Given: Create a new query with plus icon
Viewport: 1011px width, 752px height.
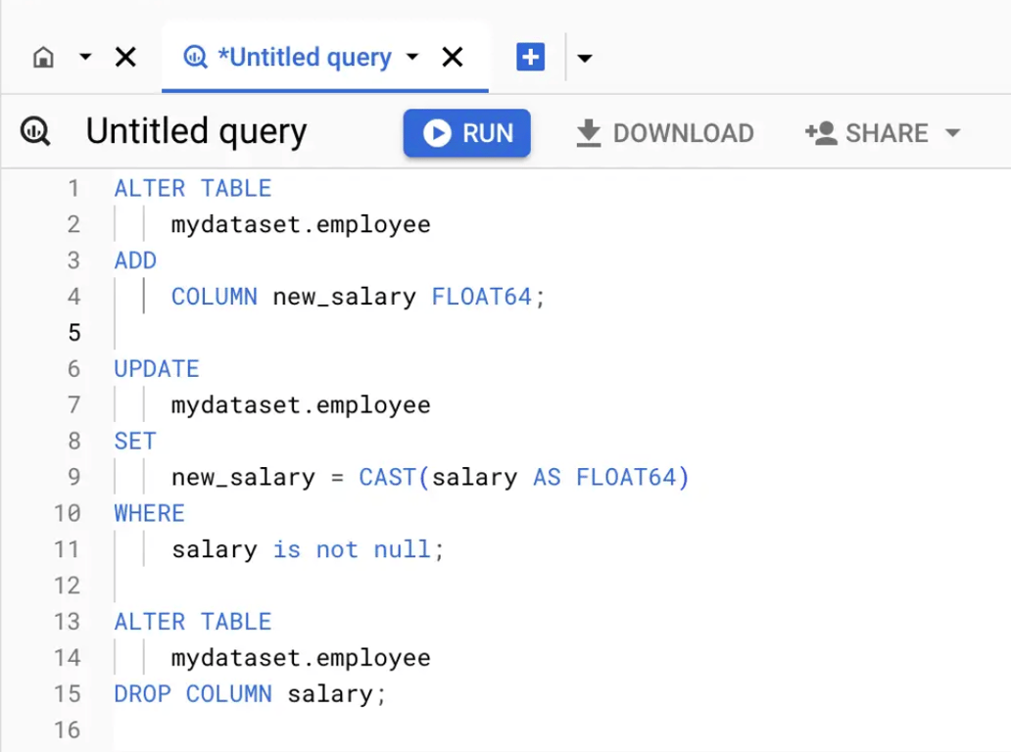Looking at the screenshot, I should tap(531, 58).
